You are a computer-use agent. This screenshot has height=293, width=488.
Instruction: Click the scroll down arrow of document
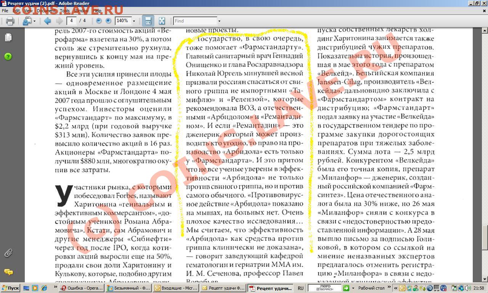(485, 280)
